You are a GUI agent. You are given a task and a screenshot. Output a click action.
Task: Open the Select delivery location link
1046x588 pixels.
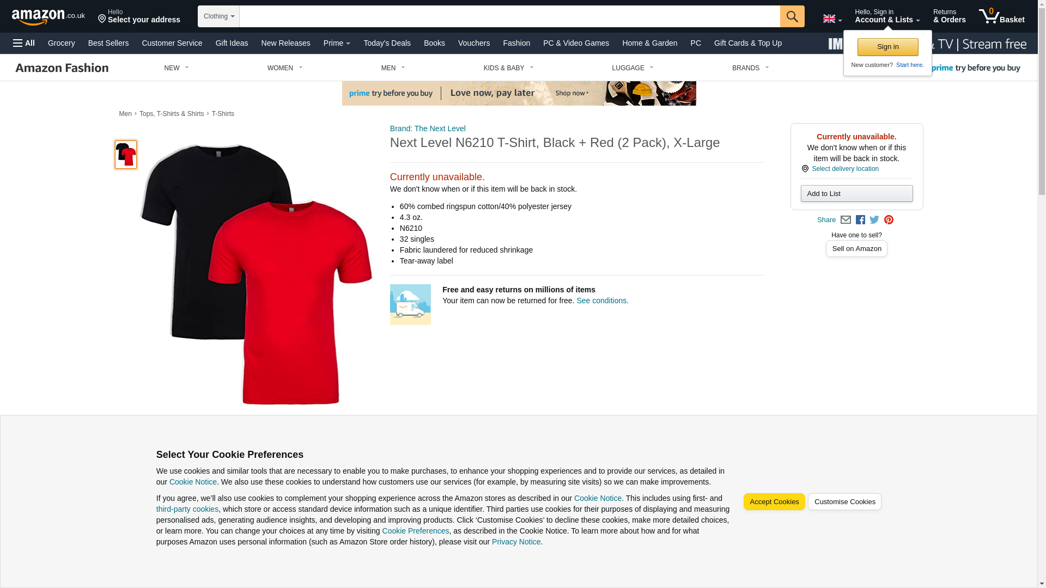[x=845, y=169]
